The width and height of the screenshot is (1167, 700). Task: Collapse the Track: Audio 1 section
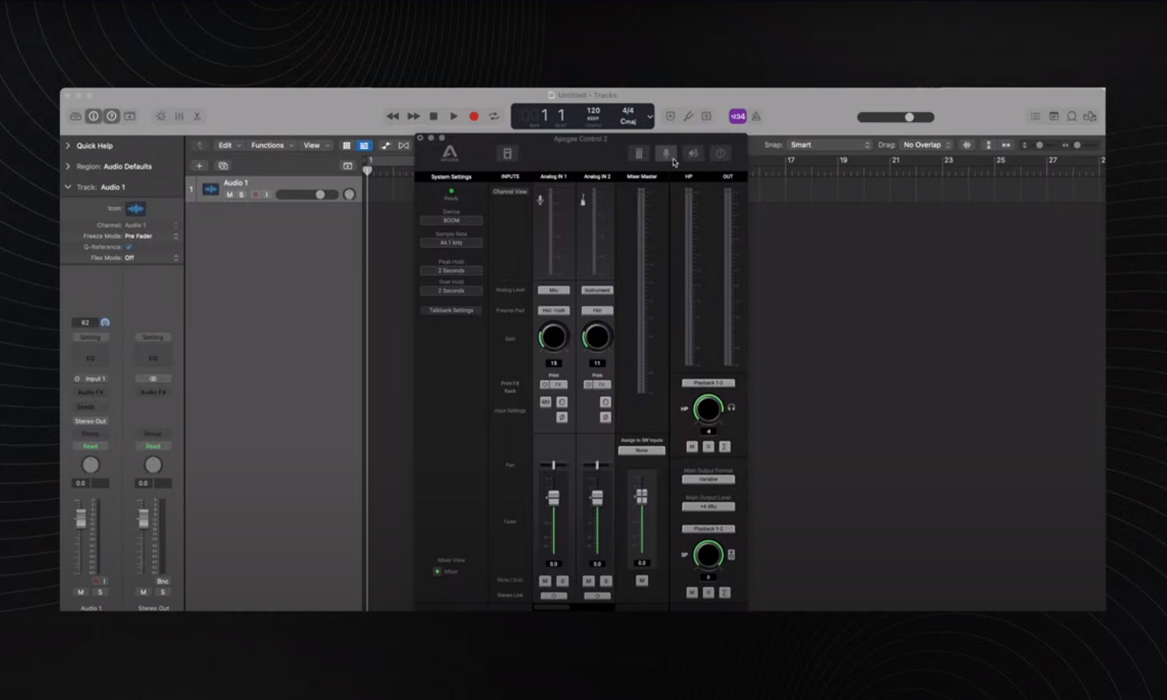pyautogui.click(x=68, y=187)
